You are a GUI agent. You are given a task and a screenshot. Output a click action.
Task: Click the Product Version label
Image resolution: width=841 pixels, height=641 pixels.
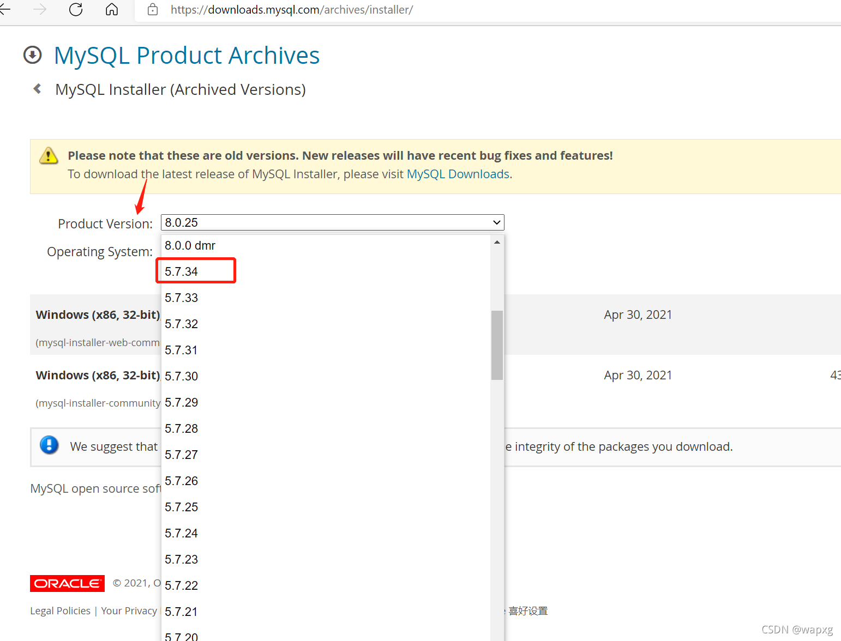pos(105,223)
